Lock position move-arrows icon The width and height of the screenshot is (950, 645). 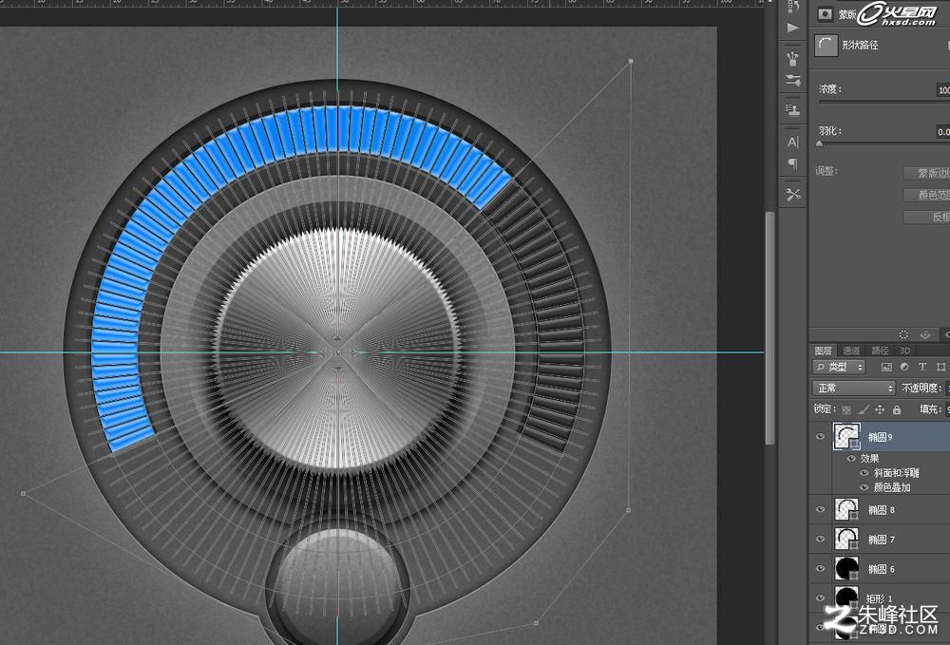coord(880,410)
